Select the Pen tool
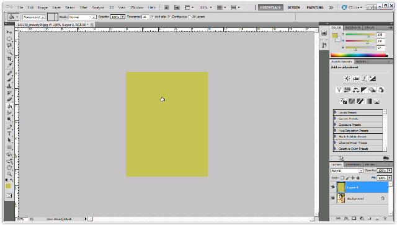This screenshot has width=397, height=225. (9, 127)
